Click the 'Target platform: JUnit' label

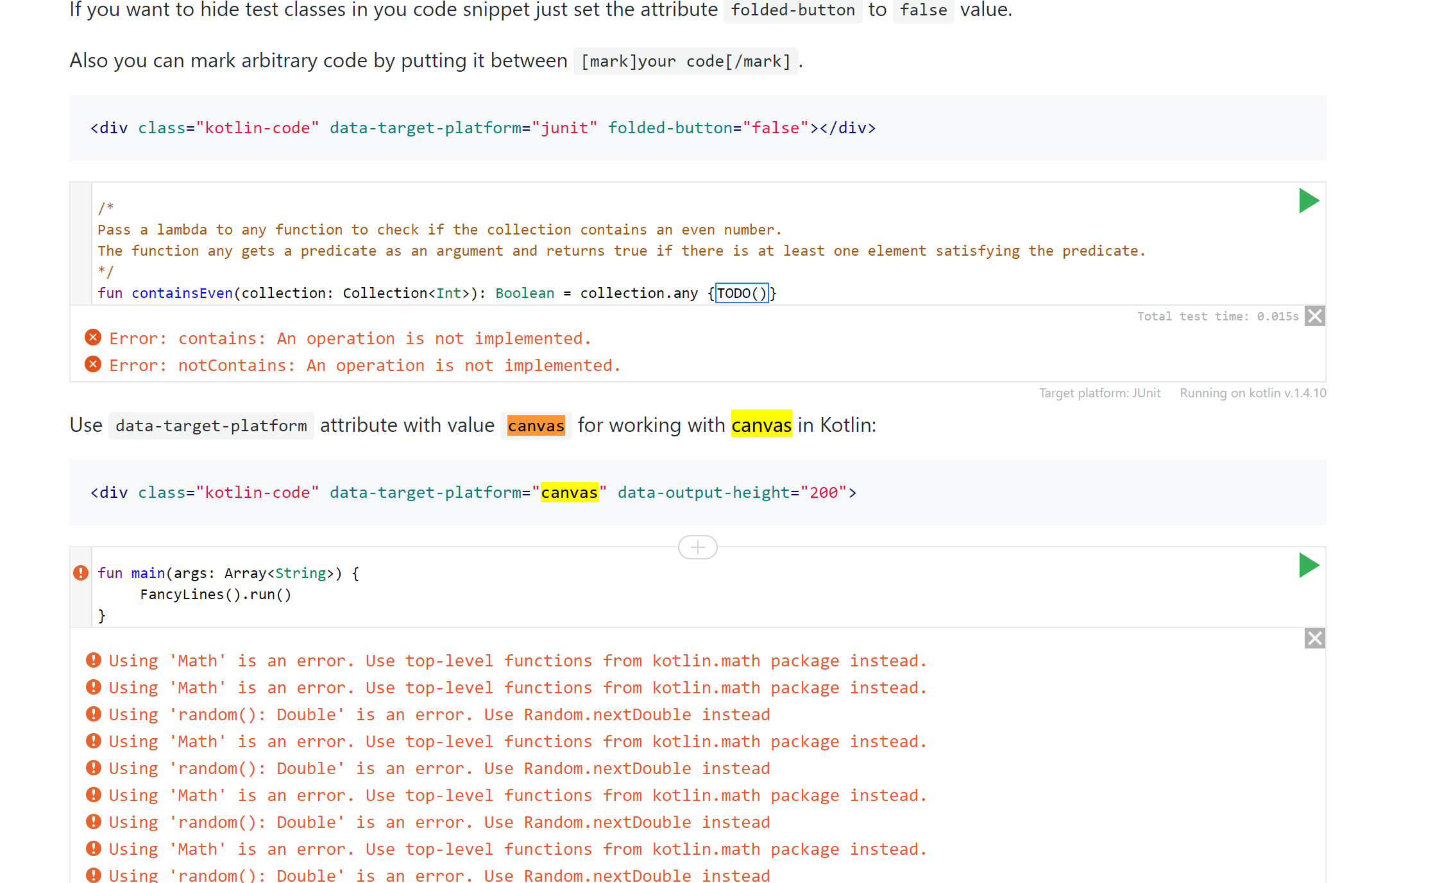(1099, 393)
